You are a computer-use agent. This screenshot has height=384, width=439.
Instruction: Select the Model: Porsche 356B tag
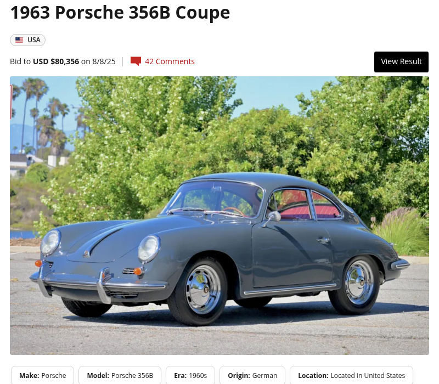[120, 375]
